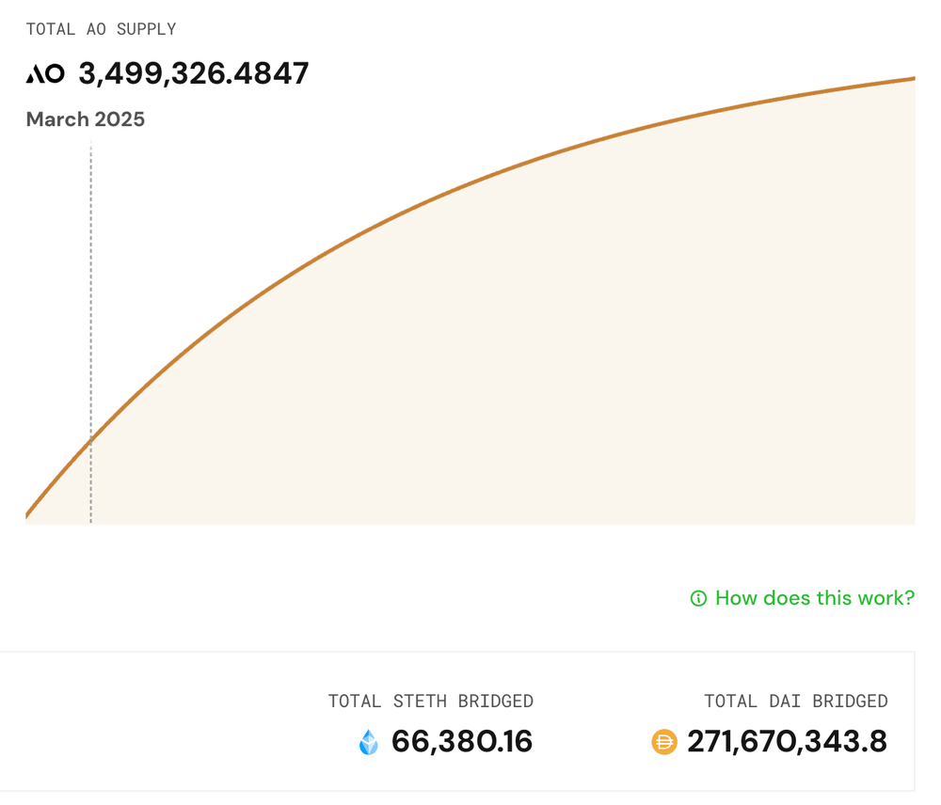Click the empty left side of the bridged stats card
This screenshot has height=805, width=941.
point(141,722)
